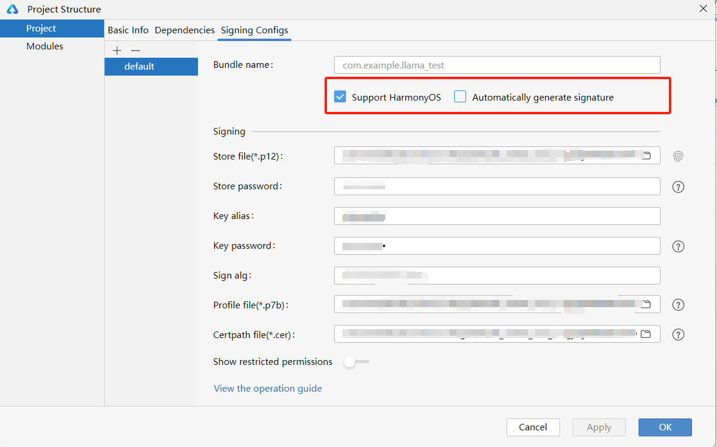Open the View the operation guide link

[268, 389]
